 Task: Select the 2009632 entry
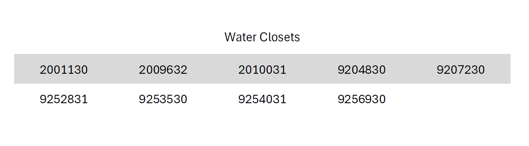coord(163,70)
